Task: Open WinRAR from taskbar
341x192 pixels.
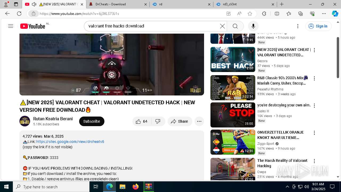Action: point(148,187)
